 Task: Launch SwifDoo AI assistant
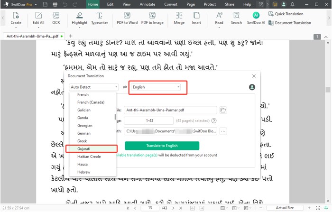pyautogui.click(x=256, y=18)
